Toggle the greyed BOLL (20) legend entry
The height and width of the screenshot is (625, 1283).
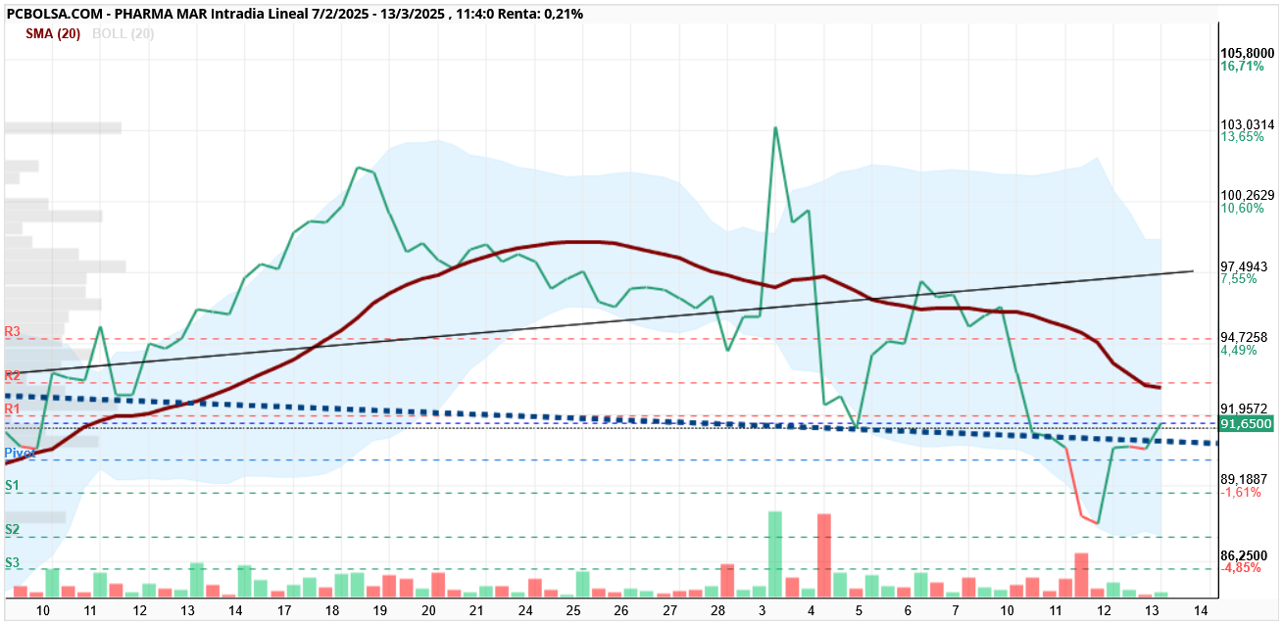123,33
